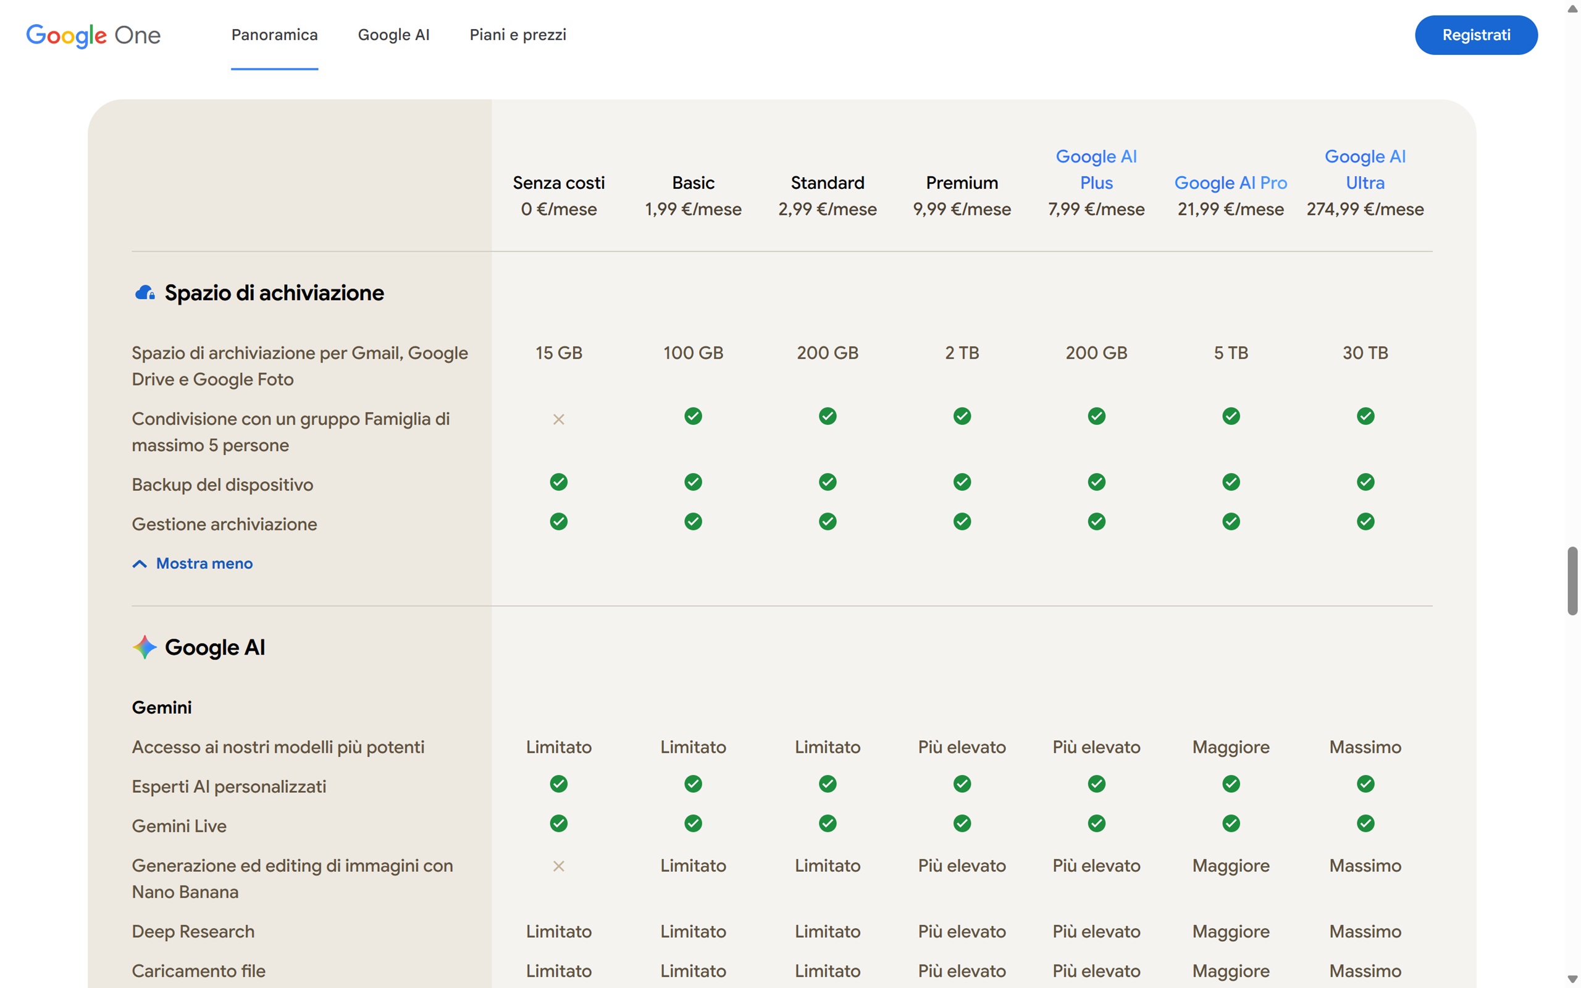Click the Senza costi checkmark for Gemini Live
Viewport: 1581px width, 988px height.
[x=558, y=823]
